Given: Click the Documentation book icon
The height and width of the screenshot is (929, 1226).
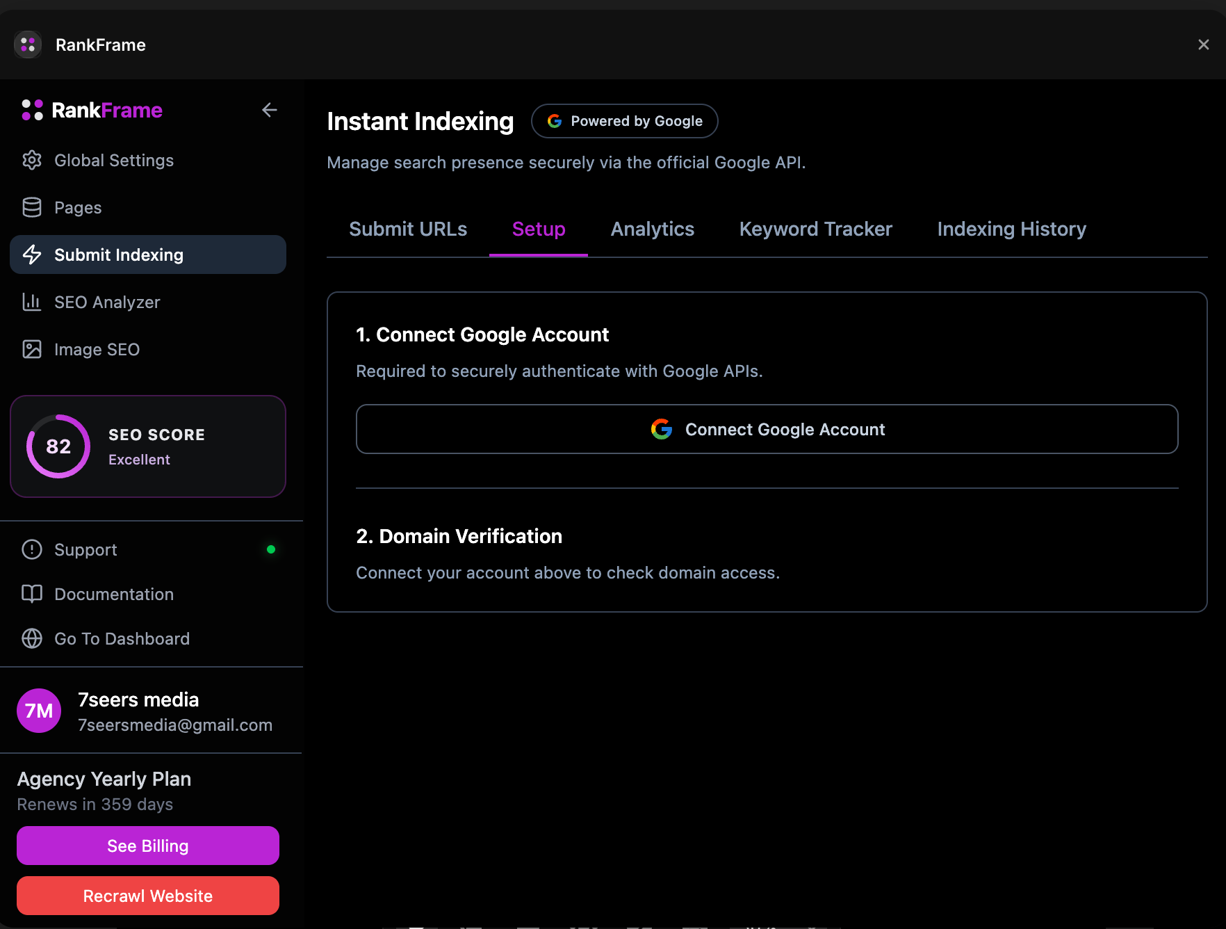Looking at the screenshot, I should pos(32,595).
